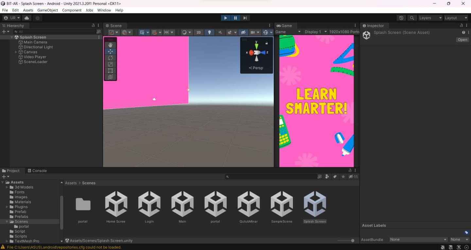Pause the editor playback
The height and width of the screenshot is (250, 471).
click(x=235, y=18)
